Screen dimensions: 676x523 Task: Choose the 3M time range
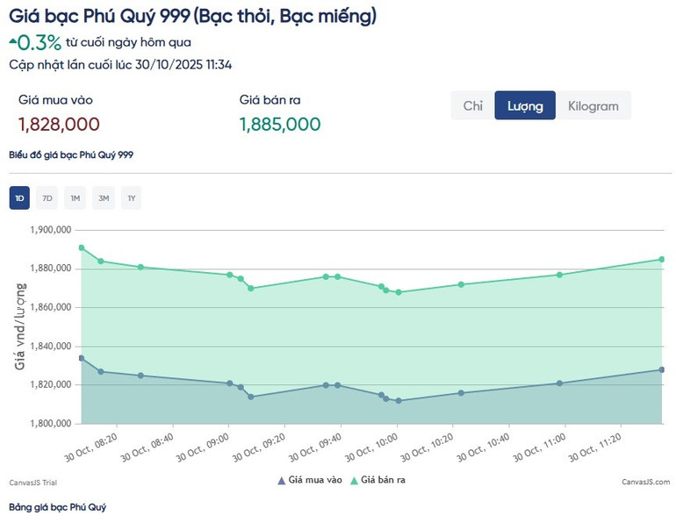point(104,198)
